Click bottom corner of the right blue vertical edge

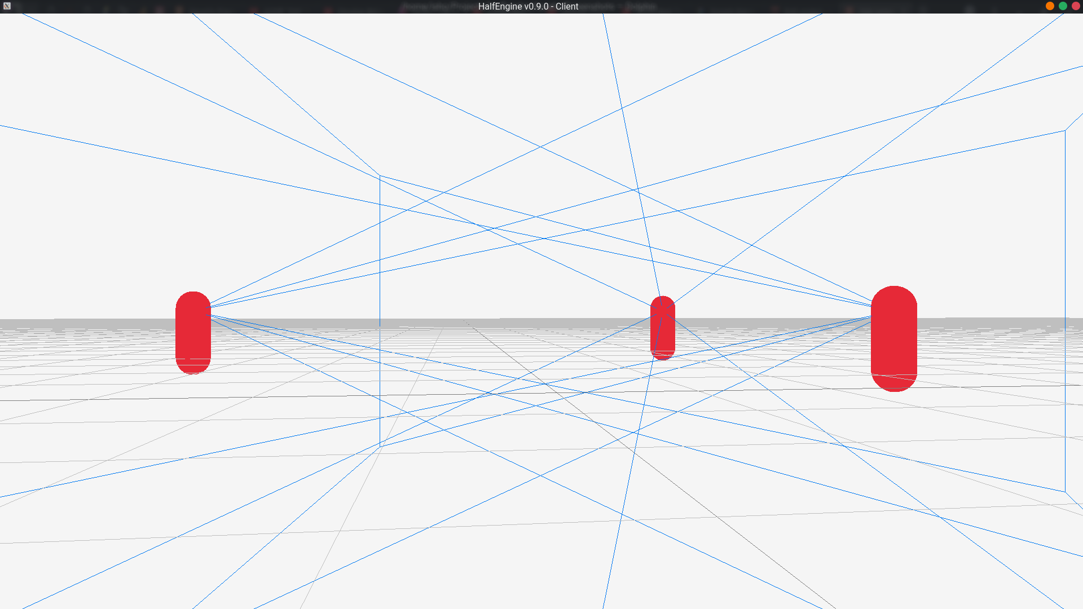click(1065, 491)
